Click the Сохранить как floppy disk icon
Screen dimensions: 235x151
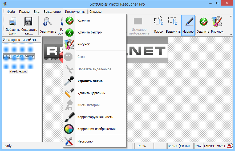[28, 21]
